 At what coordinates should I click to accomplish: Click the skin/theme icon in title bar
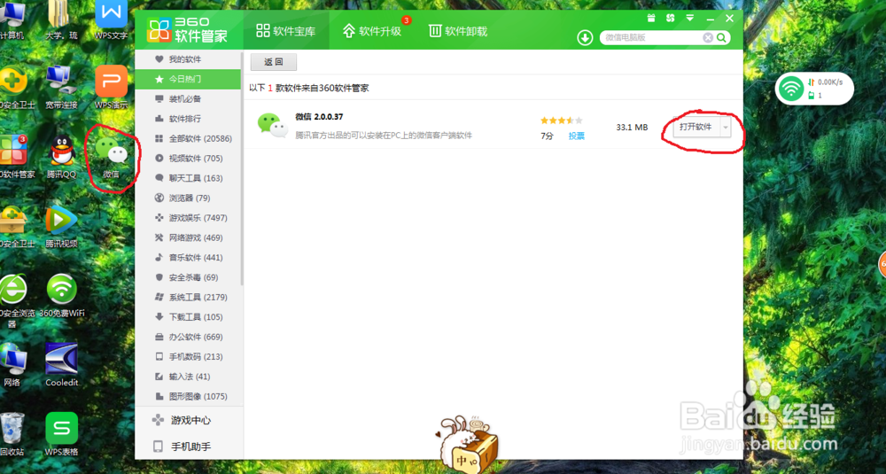[670, 18]
